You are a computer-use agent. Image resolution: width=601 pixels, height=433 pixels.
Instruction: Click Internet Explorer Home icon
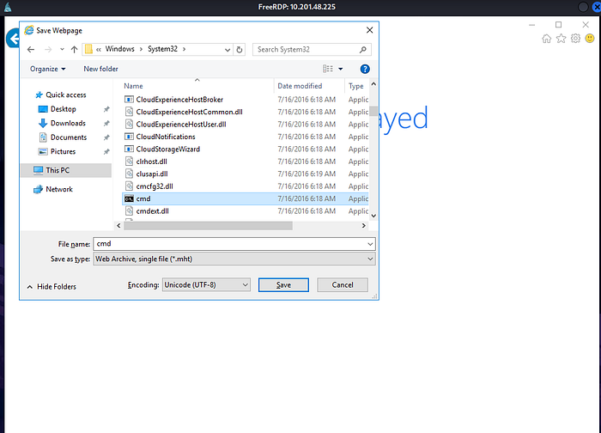[547, 39]
